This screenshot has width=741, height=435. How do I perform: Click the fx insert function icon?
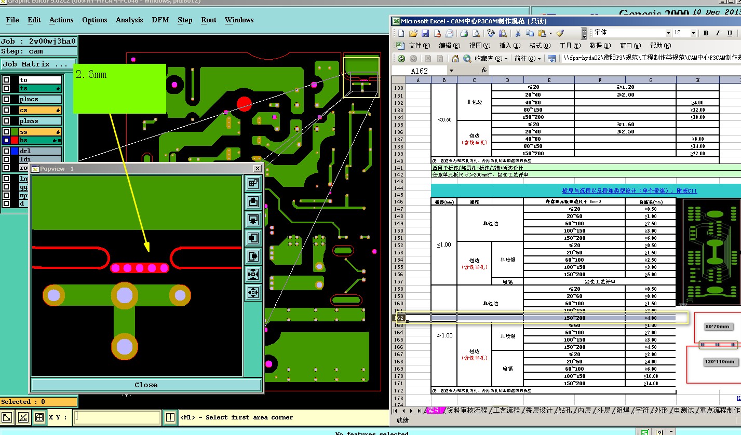484,71
